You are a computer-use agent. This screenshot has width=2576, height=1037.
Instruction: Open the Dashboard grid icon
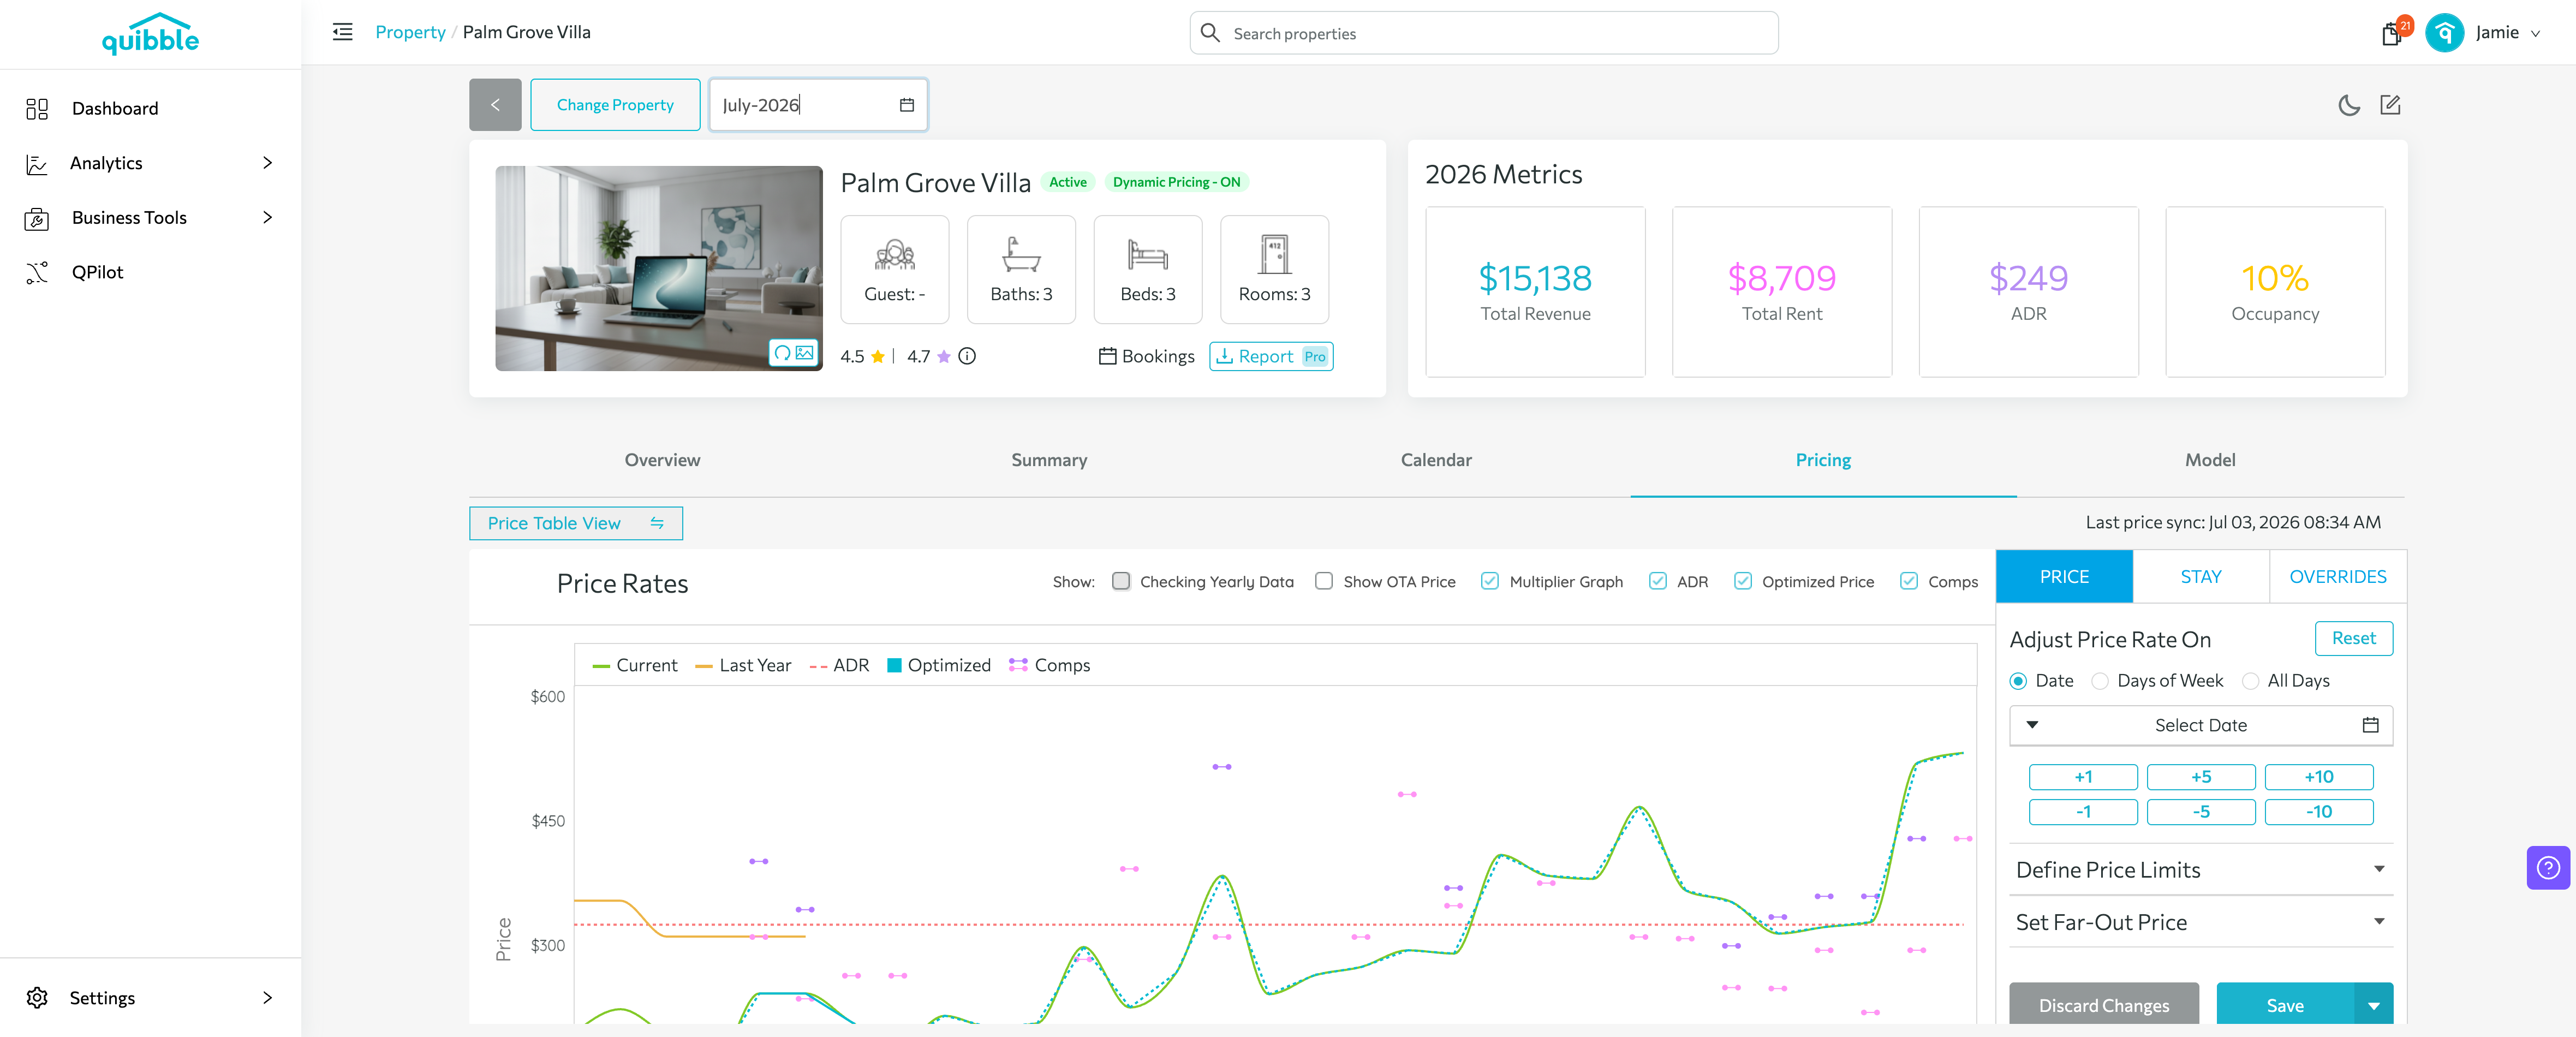tap(37, 108)
